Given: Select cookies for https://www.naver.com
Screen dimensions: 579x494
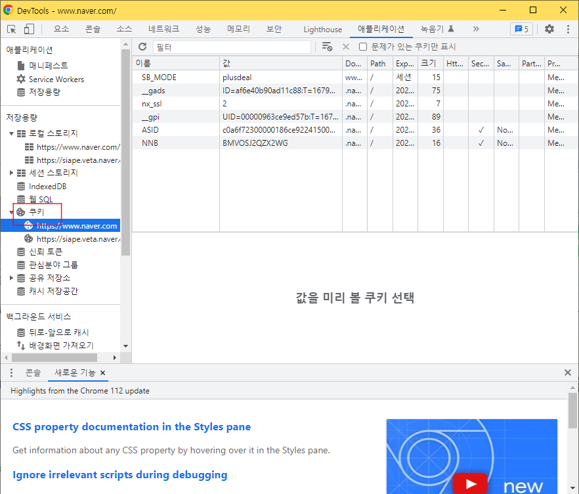Looking at the screenshot, I should (x=60, y=225).
